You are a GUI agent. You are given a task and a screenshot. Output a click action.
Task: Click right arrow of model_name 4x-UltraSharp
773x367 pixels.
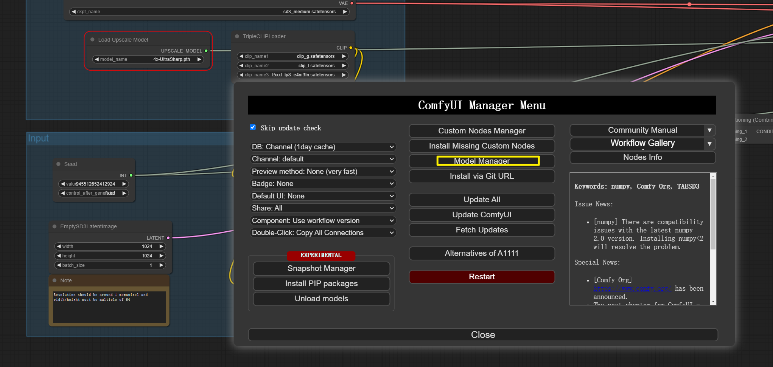(x=199, y=59)
